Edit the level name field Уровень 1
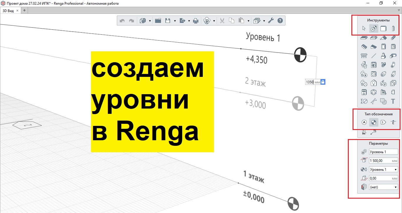The image size is (402, 213). (x=383, y=152)
